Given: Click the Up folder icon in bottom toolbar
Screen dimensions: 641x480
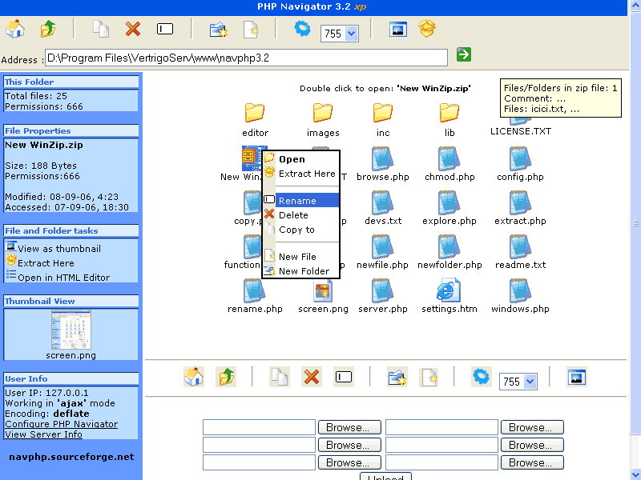Looking at the screenshot, I should [226, 376].
